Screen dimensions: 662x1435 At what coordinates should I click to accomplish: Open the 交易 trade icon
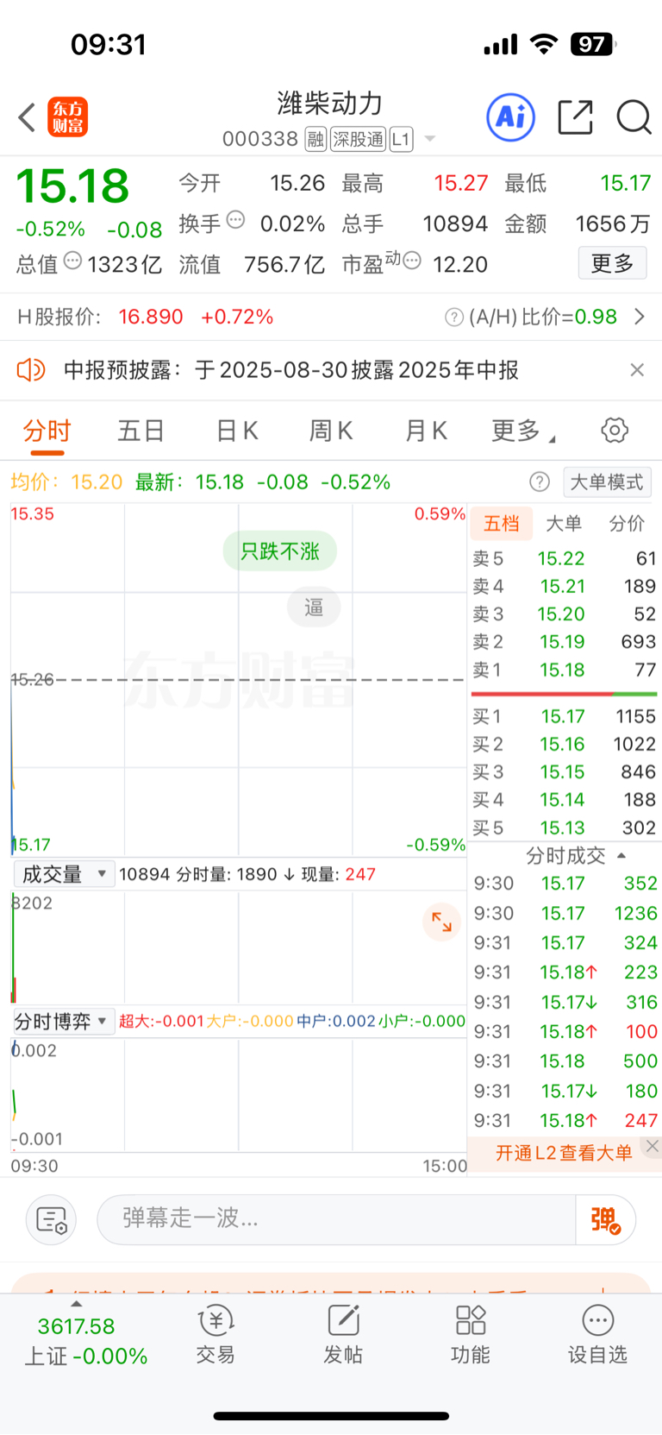(x=215, y=1334)
